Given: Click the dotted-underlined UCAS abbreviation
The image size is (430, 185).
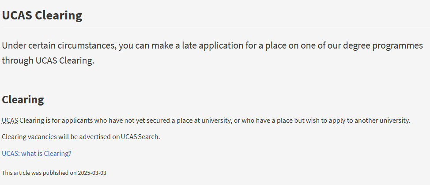Looking at the screenshot, I should coord(10,121).
